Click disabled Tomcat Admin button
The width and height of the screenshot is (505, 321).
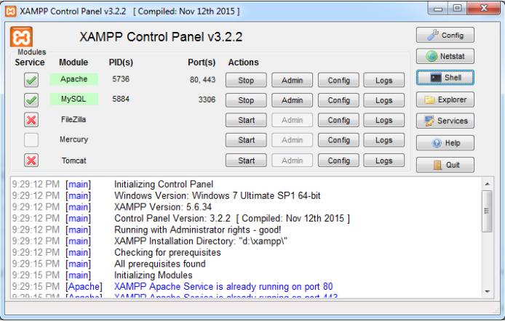click(x=292, y=160)
